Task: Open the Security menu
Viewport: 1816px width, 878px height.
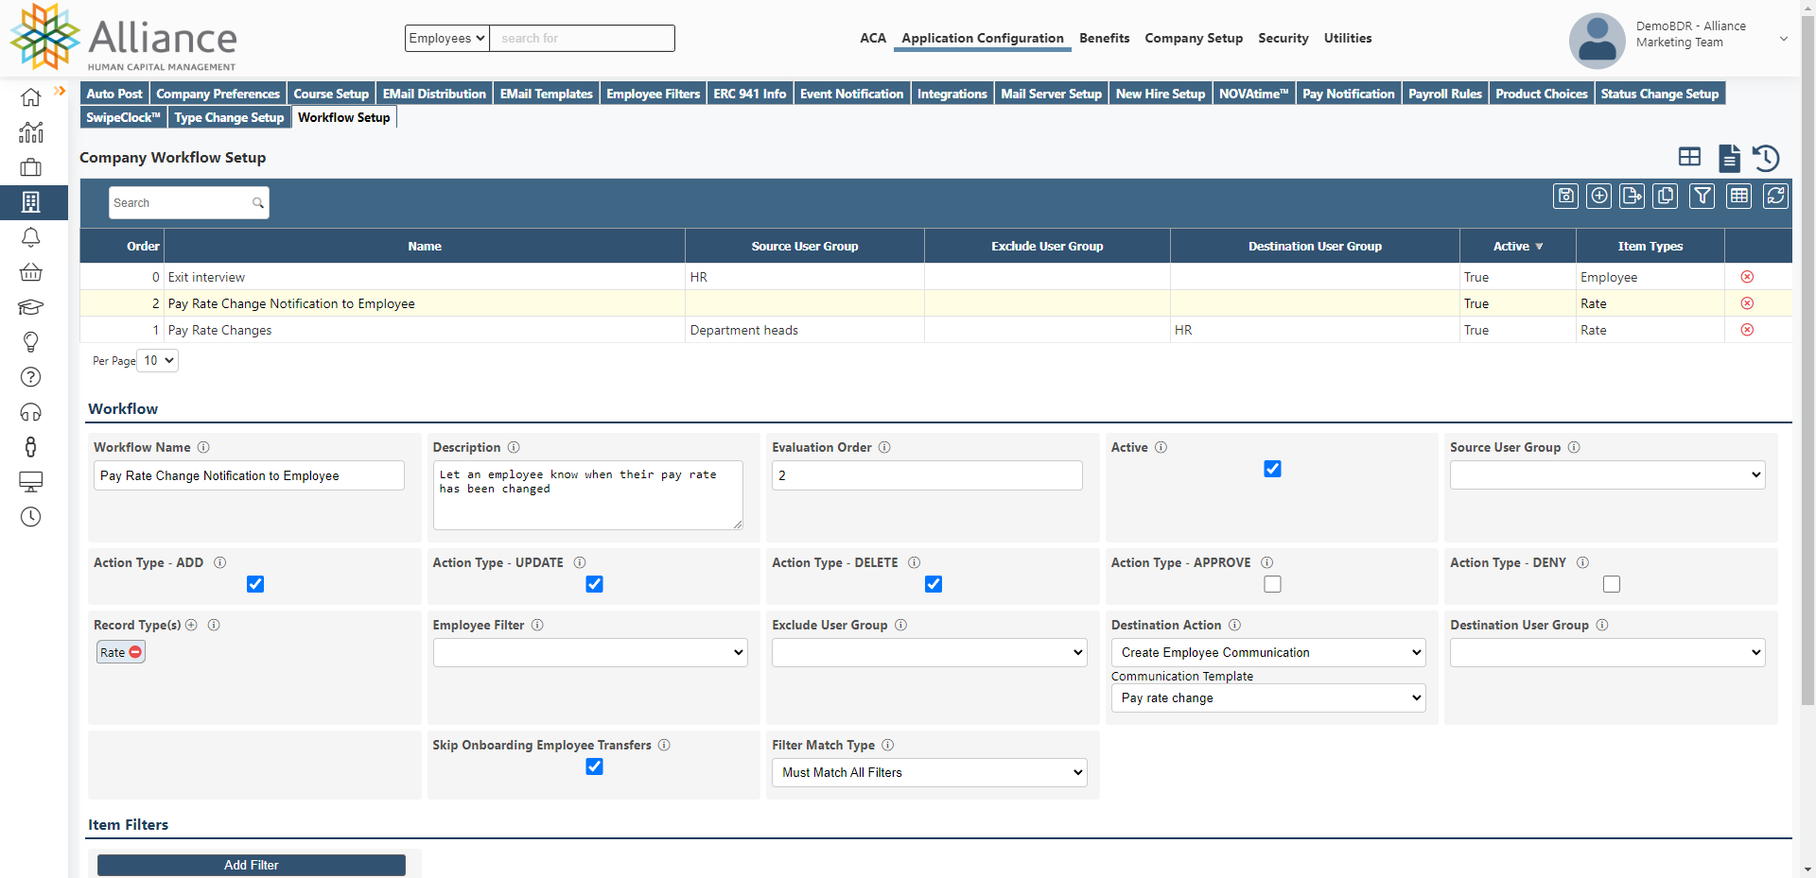Action: coord(1283,39)
